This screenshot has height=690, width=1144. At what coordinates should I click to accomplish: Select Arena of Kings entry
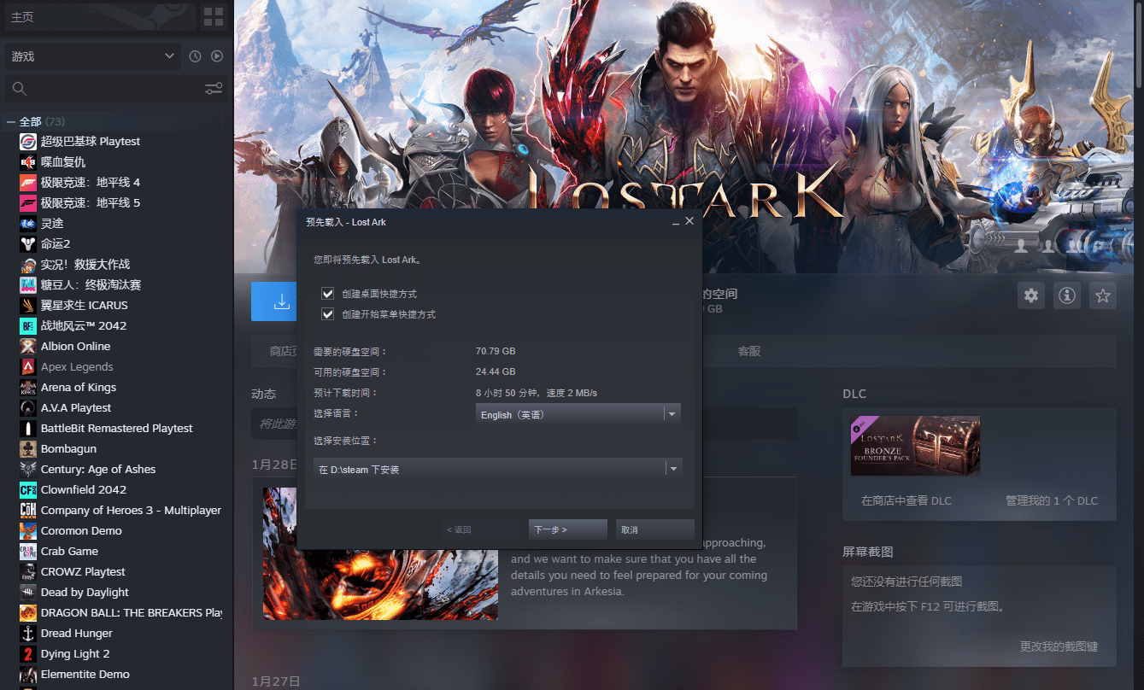pyautogui.click(x=79, y=388)
